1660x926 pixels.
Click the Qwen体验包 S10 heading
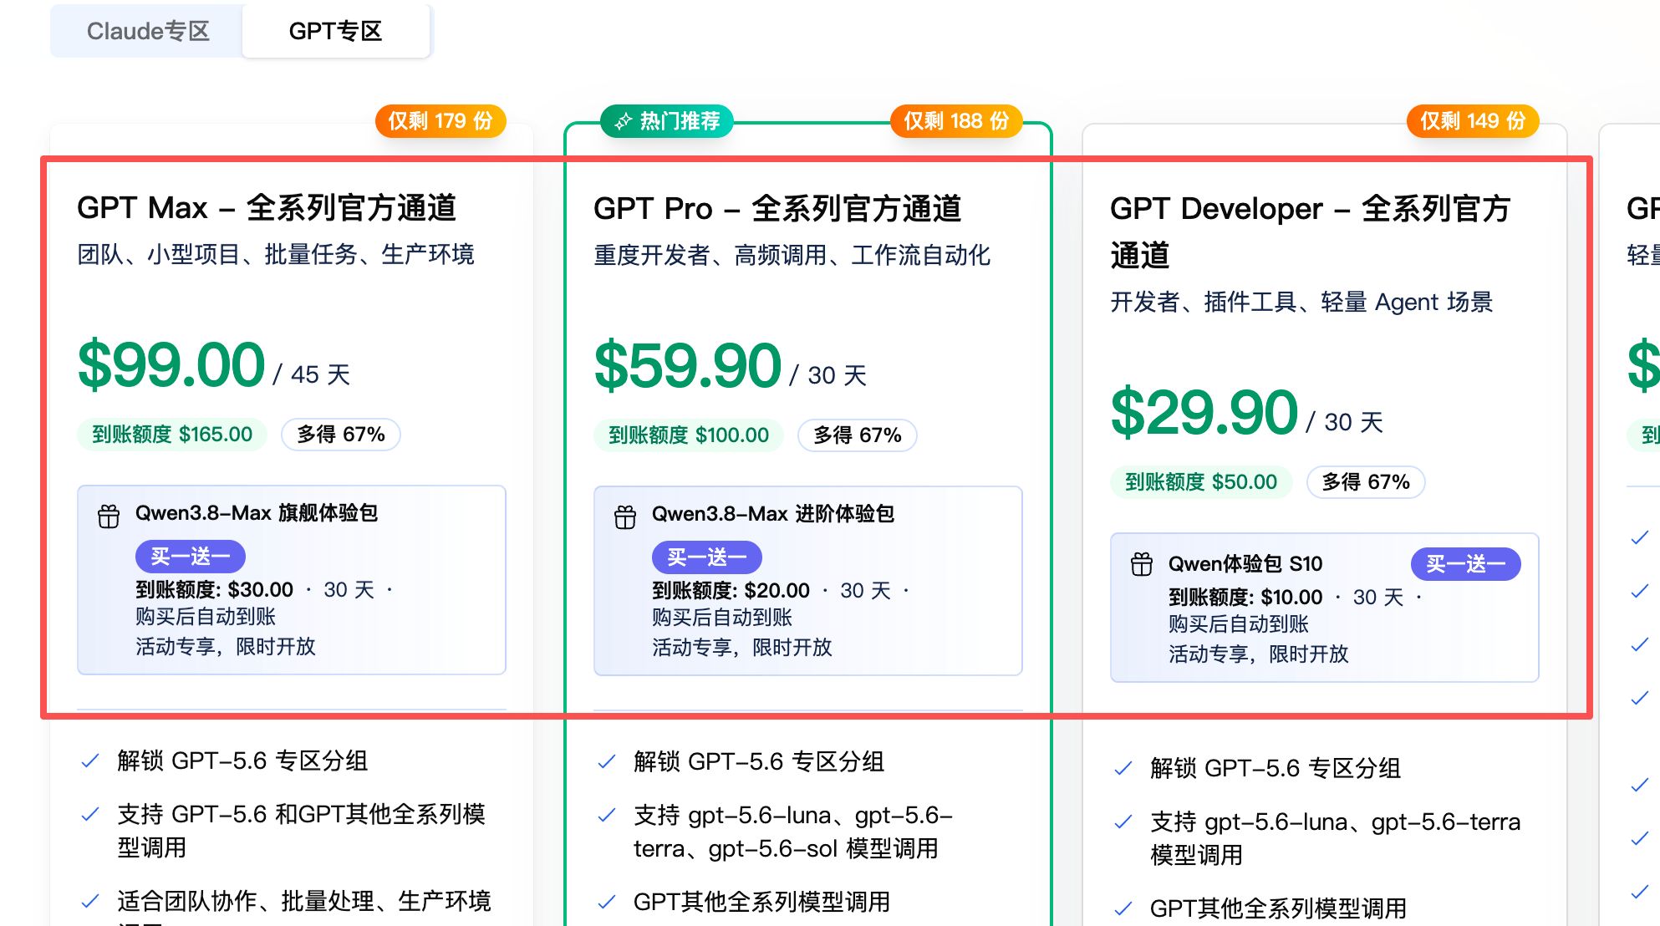(1245, 564)
